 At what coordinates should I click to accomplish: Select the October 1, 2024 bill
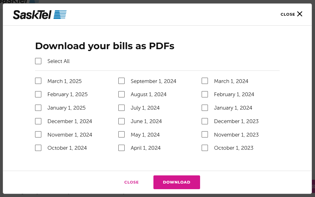click(x=38, y=148)
